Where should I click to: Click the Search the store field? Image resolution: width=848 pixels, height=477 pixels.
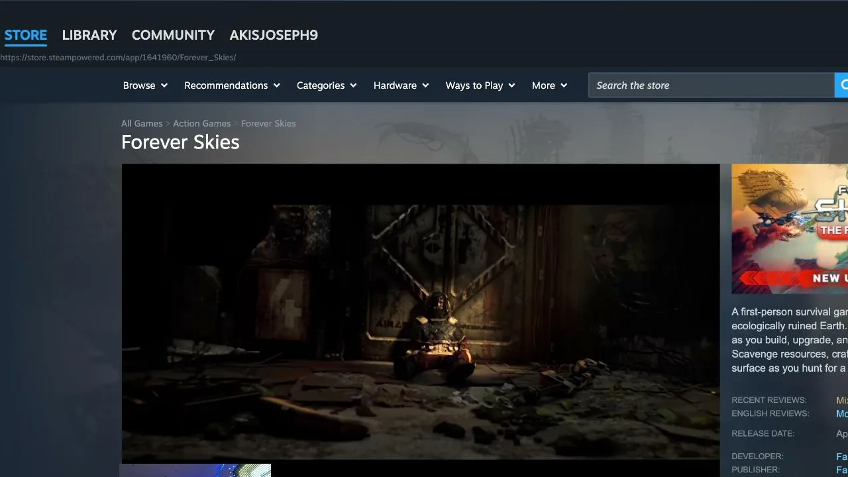click(x=712, y=85)
